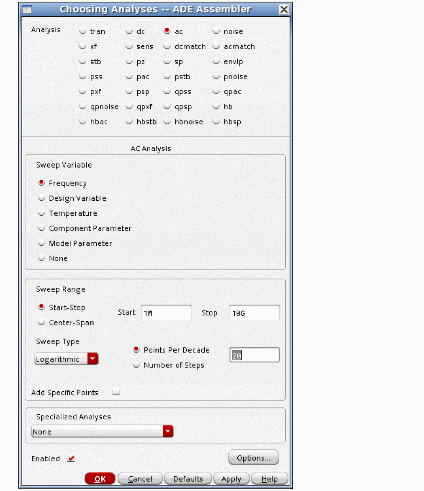
Task: Open the Logarithmic sweep type dropdown
Action: tap(66, 359)
